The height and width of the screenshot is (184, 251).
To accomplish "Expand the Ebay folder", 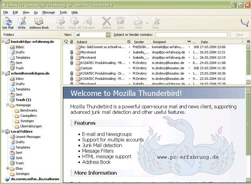I will 8,168.
